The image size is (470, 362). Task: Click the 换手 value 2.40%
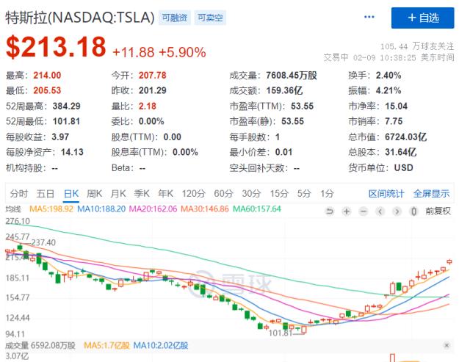[388, 75]
